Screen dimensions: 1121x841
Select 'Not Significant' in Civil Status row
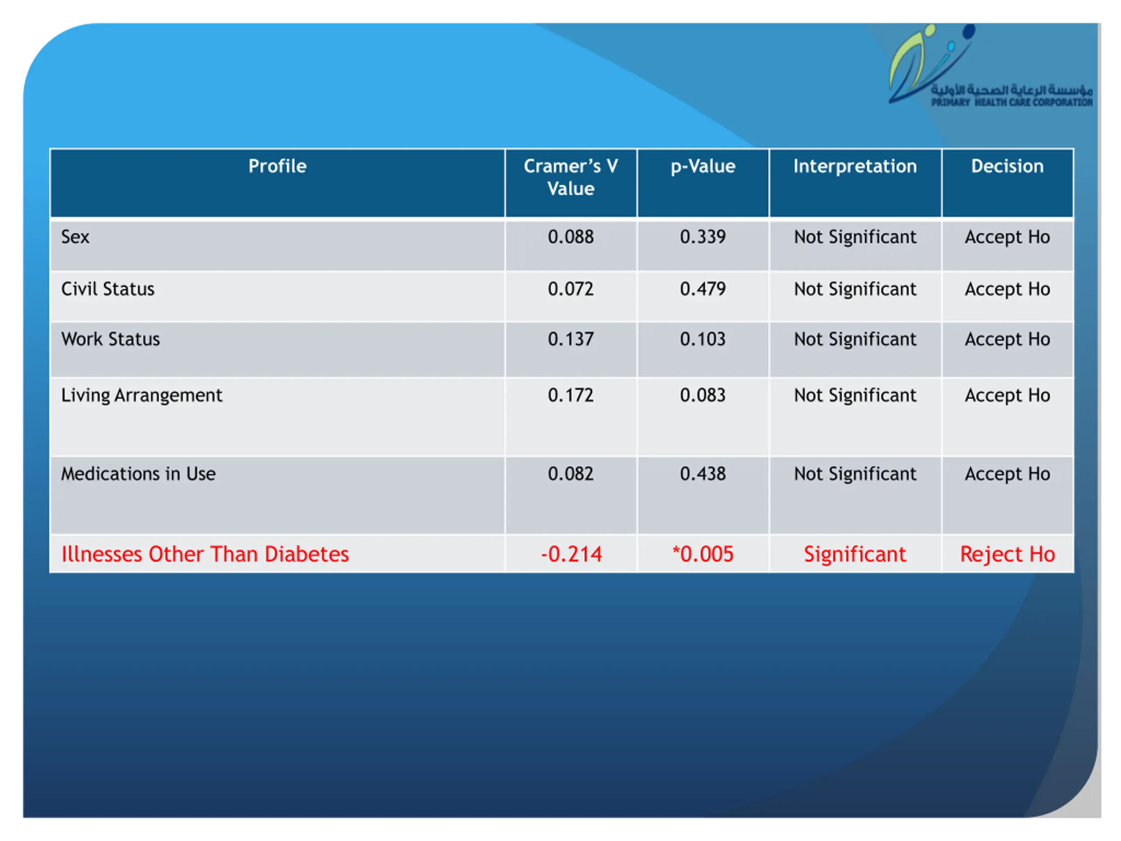pos(855,290)
